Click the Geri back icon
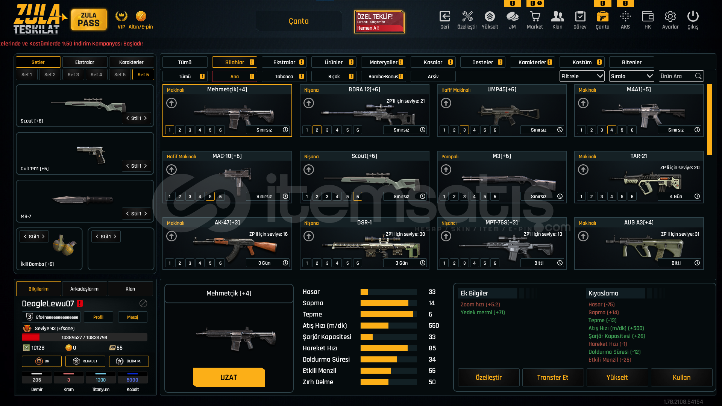 444,17
